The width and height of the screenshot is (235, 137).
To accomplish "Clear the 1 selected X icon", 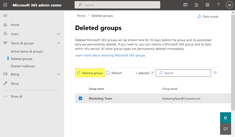I will pos(153,73).
